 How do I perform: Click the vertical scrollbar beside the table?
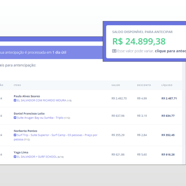point(184,113)
